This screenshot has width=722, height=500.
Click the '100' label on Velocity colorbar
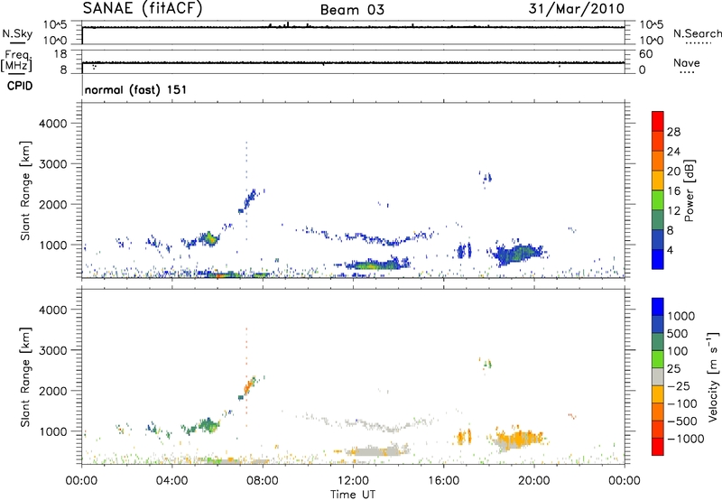(x=678, y=351)
